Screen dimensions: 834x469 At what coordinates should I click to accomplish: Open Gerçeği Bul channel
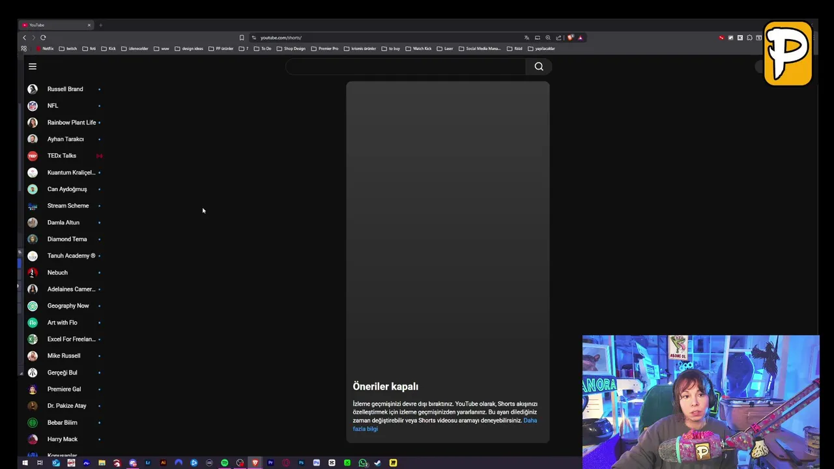coord(64,373)
